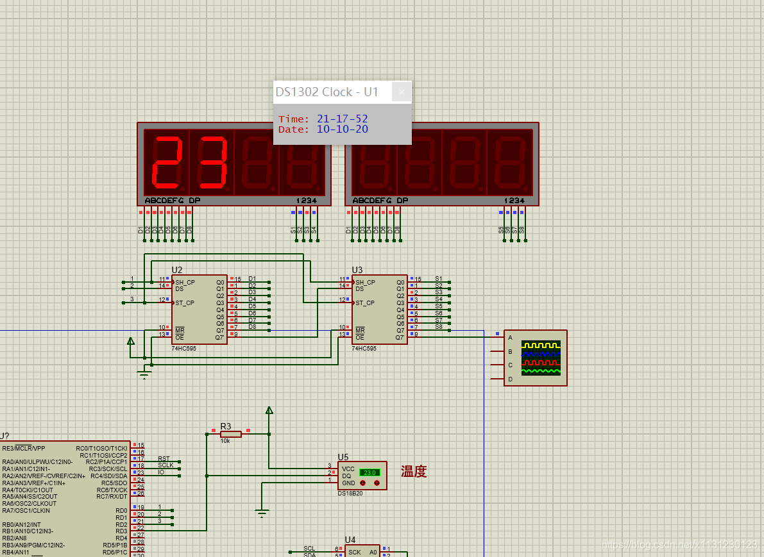The width and height of the screenshot is (764, 557).
Task: Click the SCLK net label near RC3
Action: coord(166,465)
